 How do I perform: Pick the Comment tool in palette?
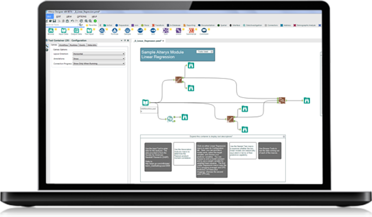pyautogui.click(x=204, y=31)
